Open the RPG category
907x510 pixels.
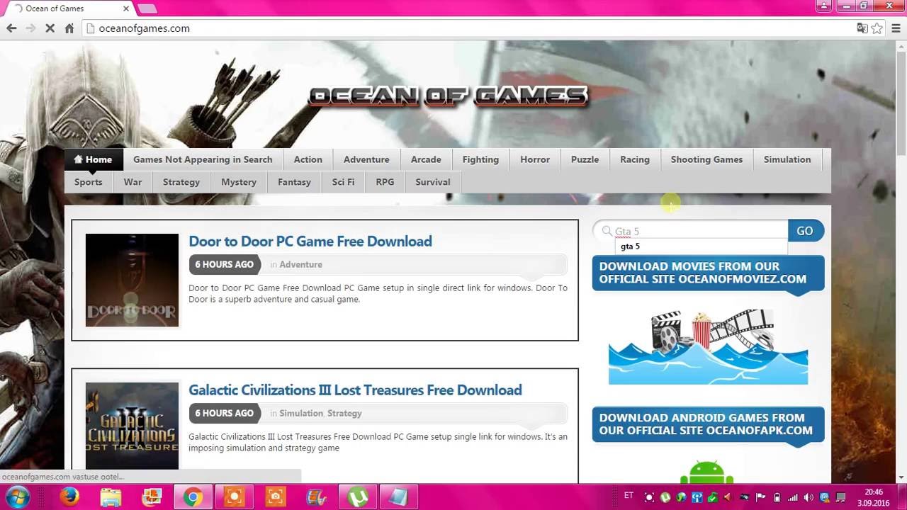pyautogui.click(x=385, y=182)
